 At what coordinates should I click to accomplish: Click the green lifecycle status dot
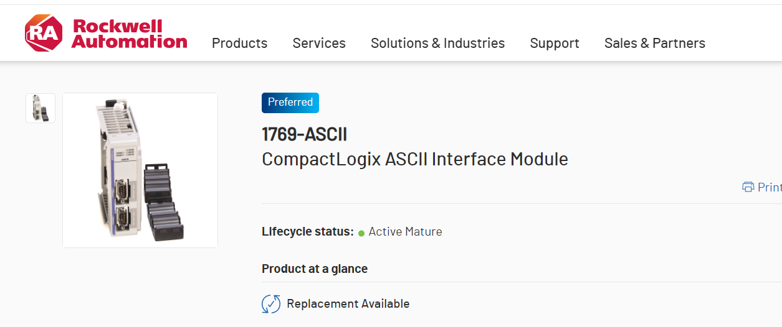click(361, 233)
